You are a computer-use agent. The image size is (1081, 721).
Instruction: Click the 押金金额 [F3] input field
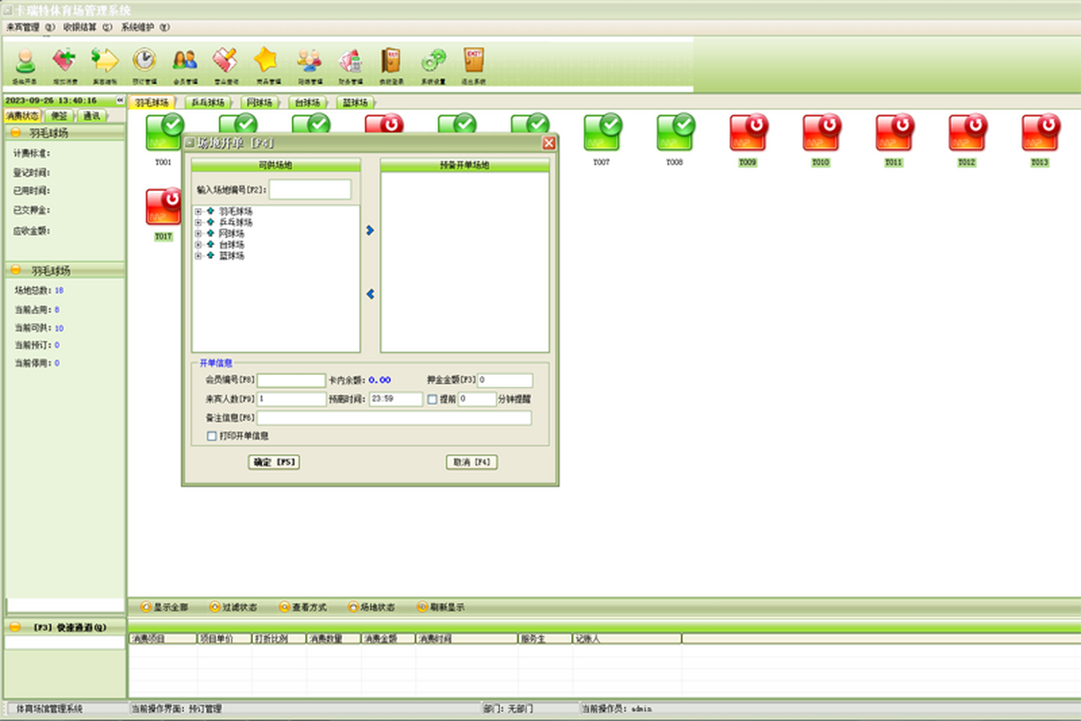(x=505, y=380)
